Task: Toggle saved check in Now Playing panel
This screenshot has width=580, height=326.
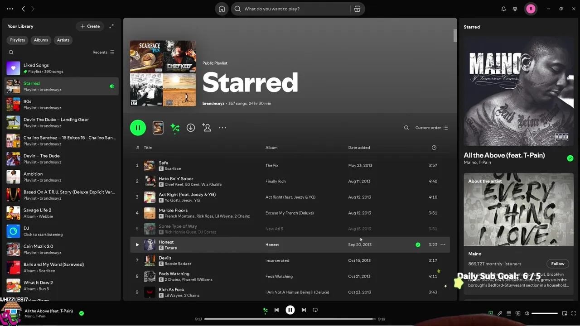Action: click(570, 158)
